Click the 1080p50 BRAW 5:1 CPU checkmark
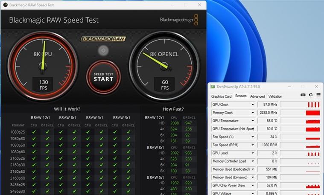Image resolution: width=324 pixels, height=195 pixels. pos(88,145)
